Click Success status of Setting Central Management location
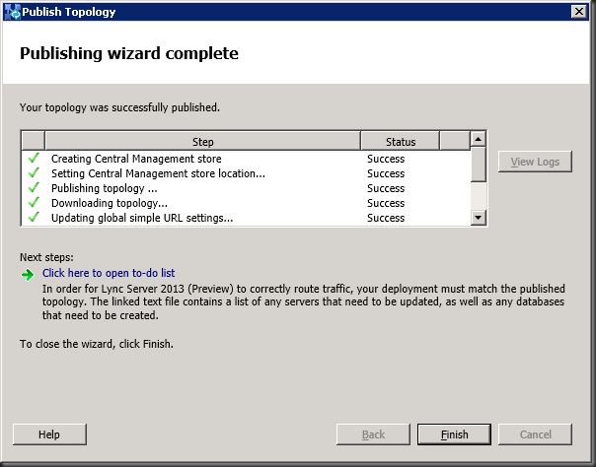 [x=386, y=173]
